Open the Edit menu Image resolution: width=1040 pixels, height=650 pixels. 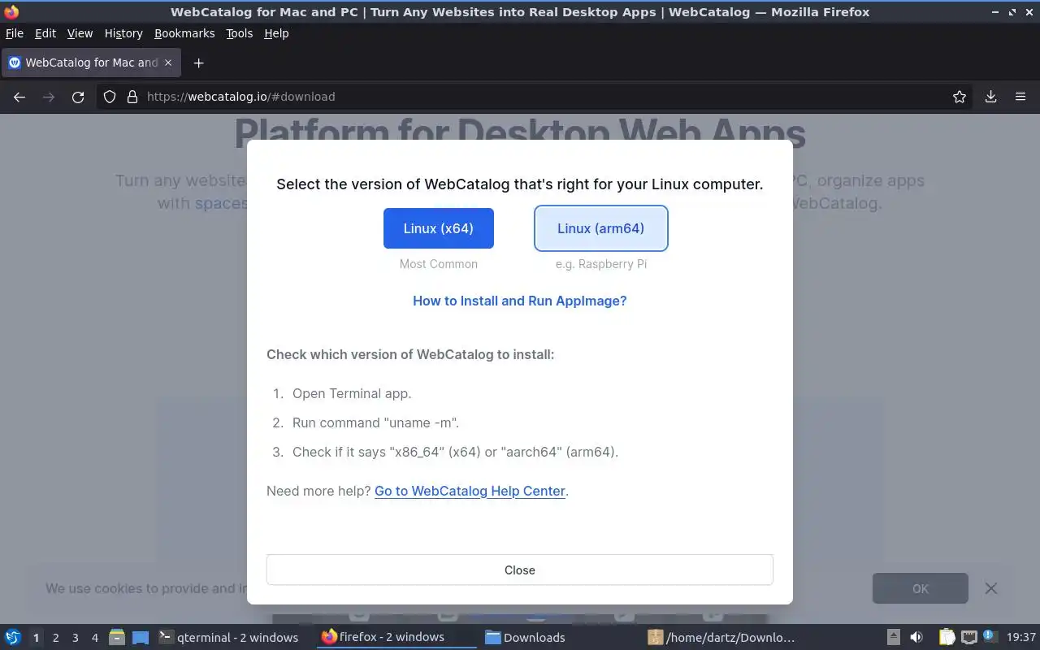point(45,33)
